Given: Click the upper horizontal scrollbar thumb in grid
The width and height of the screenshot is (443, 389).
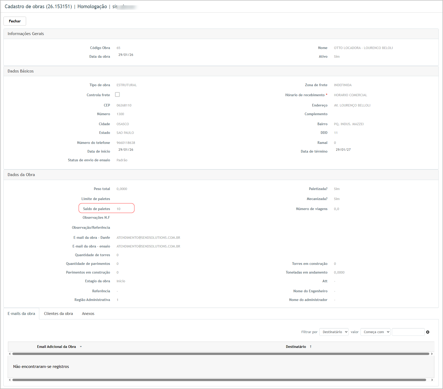Looking at the screenshot, I should point(221,354).
